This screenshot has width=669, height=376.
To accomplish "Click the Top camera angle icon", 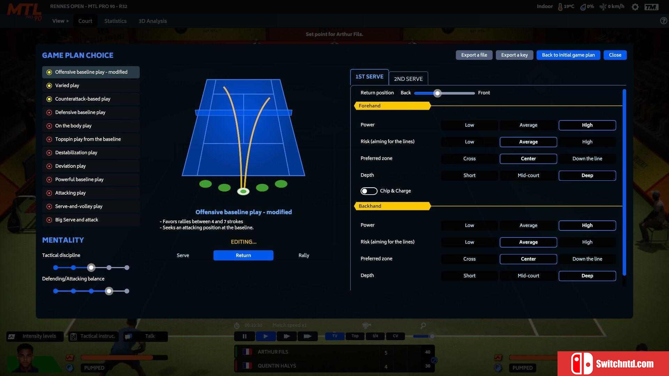I will pyautogui.click(x=355, y=336).
